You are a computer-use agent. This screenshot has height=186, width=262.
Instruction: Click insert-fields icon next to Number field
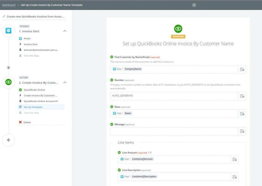pos(242,96)
